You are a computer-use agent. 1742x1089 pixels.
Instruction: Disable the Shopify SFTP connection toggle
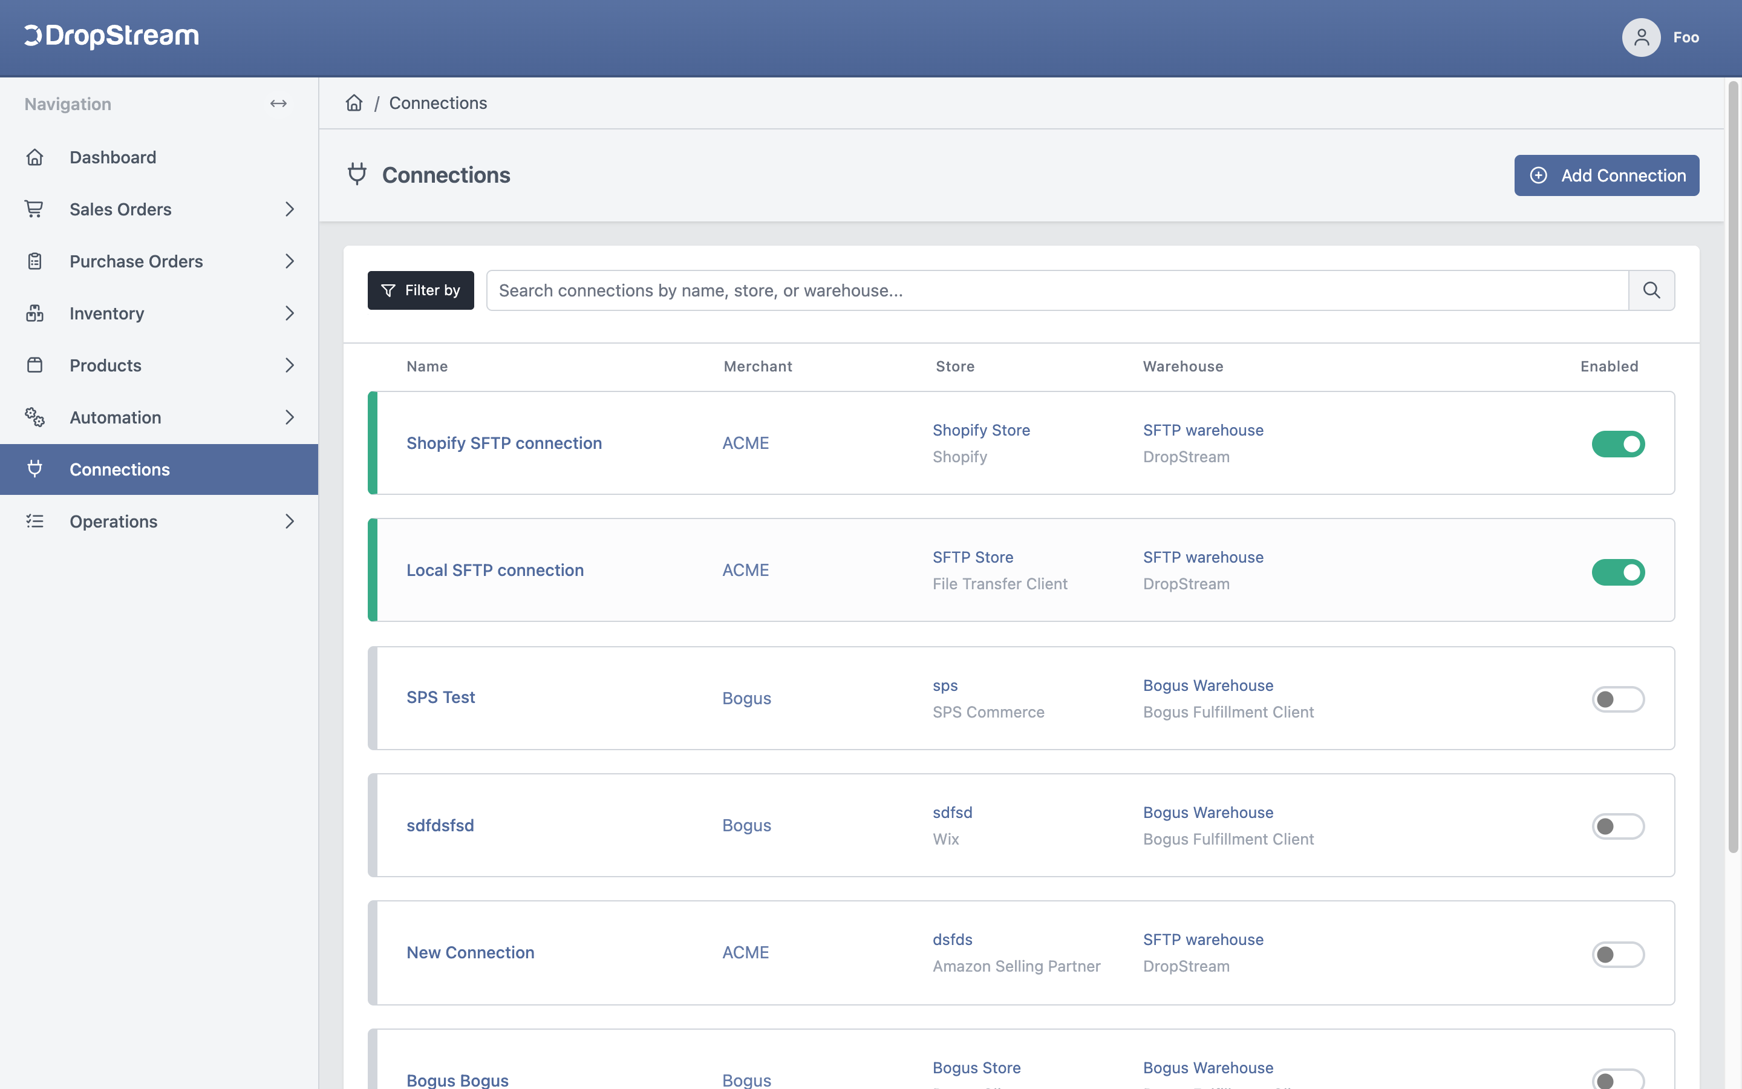tap(1618, 443)
